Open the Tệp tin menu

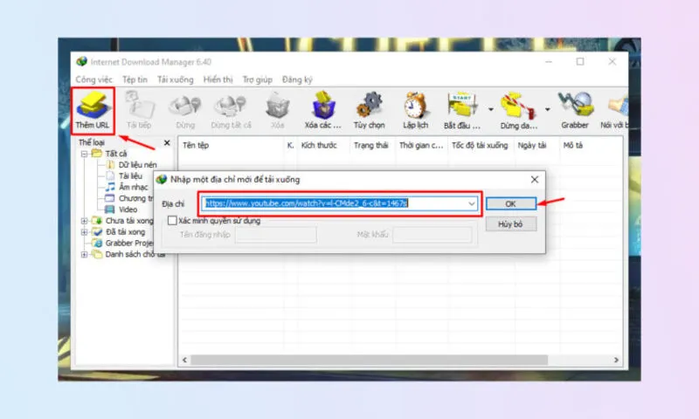[135, 79]
